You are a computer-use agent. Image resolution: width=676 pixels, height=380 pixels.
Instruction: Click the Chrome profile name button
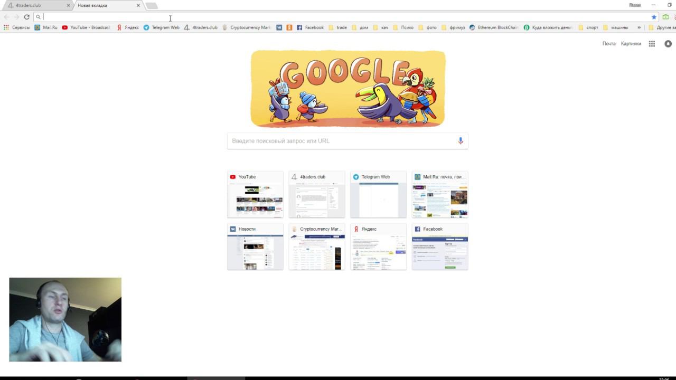[635, 5]
